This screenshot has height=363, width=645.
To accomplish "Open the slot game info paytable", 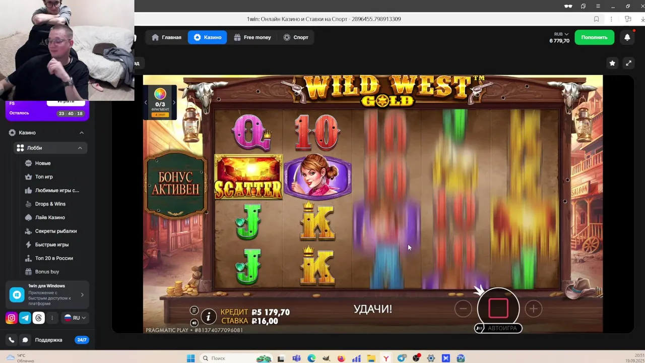I will click(x=209, y=317).
